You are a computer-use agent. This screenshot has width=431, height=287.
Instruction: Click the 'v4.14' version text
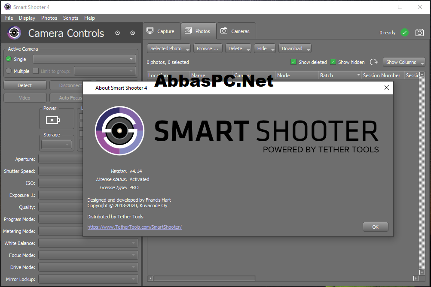pos(136,171)
